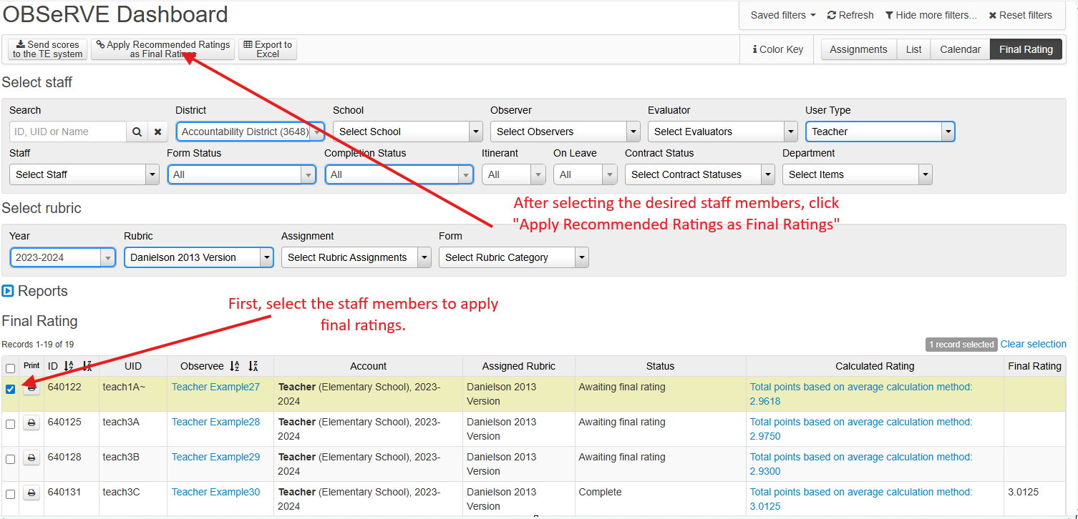
Task: Switch to the Final Rating view
Action: (1026, 49)
